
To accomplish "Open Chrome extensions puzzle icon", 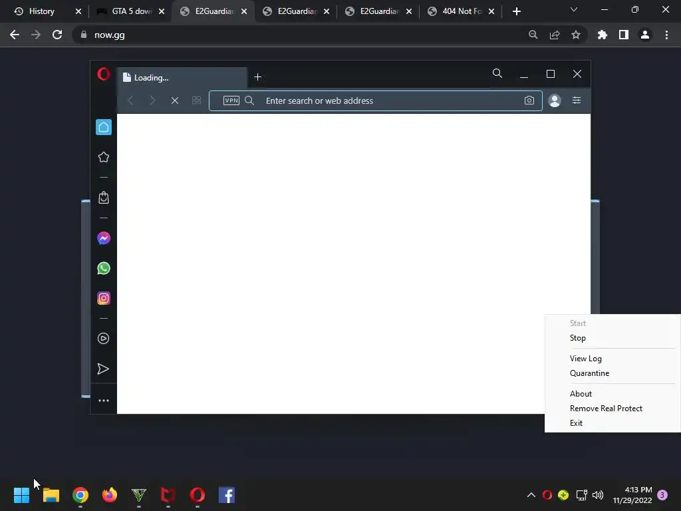I will [602, 35].
